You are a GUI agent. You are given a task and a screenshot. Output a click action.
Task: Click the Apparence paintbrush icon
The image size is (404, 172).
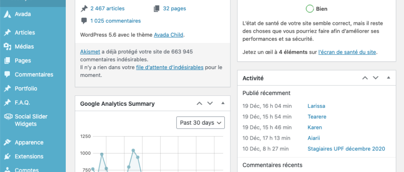(x=7, y=142)
